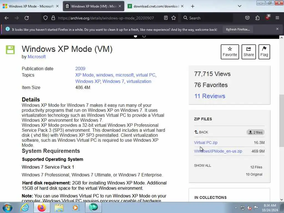
Task: Close the Windows XP Mode - Microsoft tab
Action: (x=57, y=6)
